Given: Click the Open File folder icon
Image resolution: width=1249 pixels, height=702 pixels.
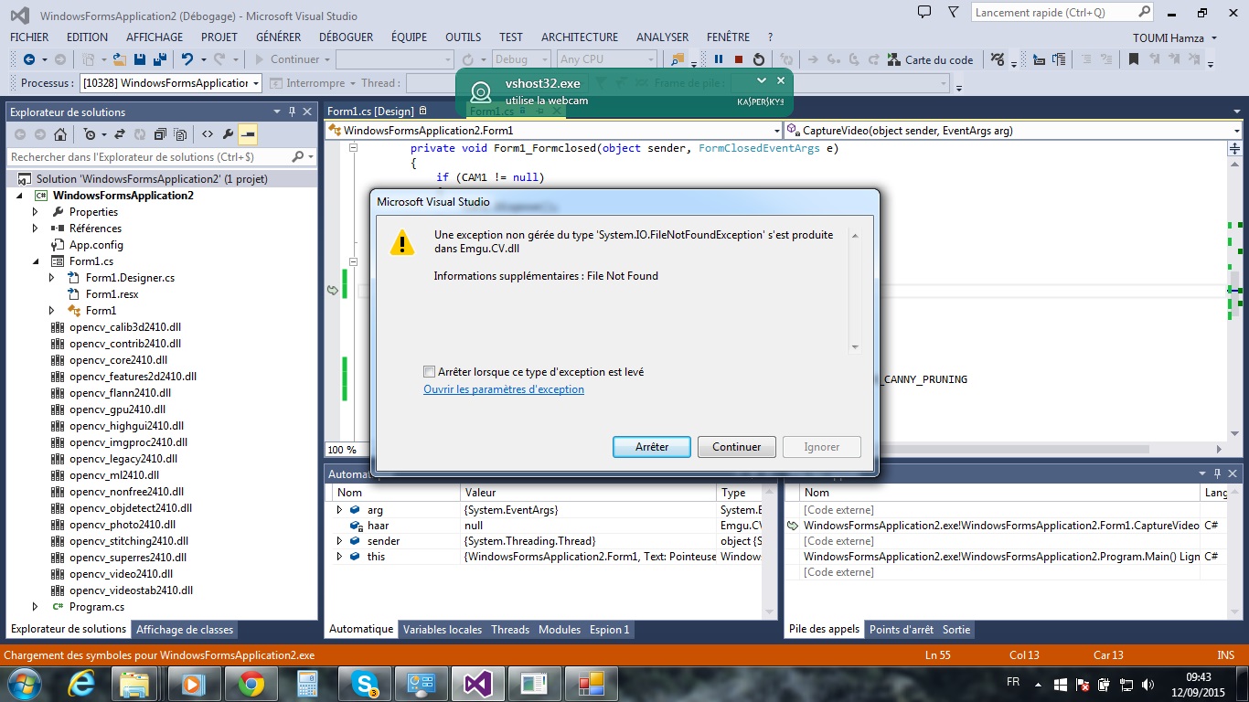Looking at the screenshot, I should [119, 59].
